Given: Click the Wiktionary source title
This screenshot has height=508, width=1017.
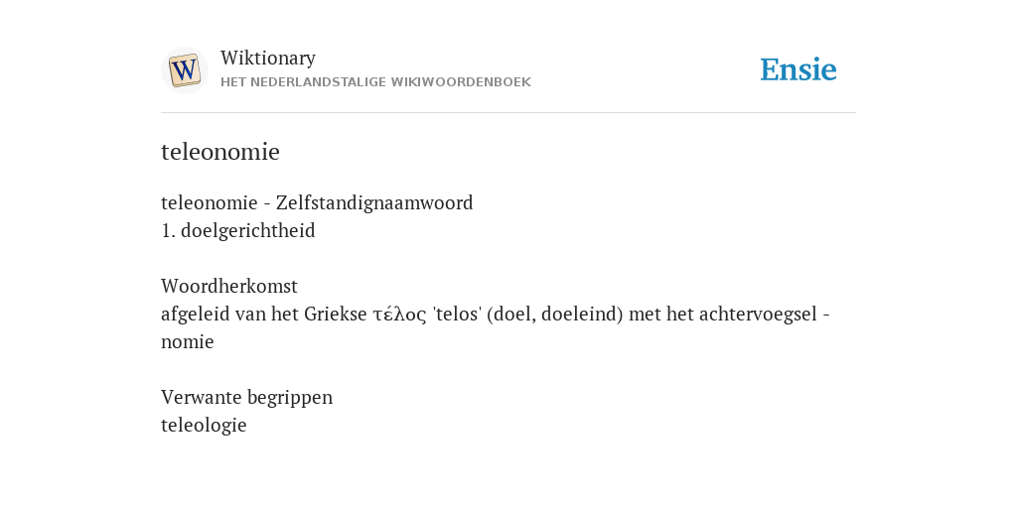Looking at the screenshot, I should pyautogui.click(x=268, y=58).
